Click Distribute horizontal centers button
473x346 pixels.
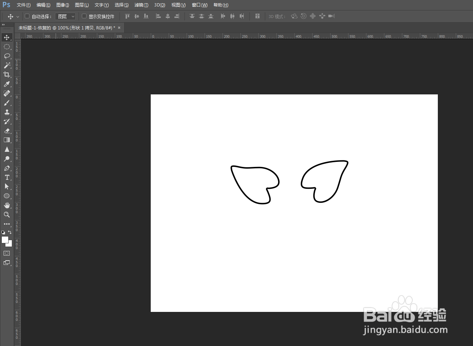tap(232, 16)
